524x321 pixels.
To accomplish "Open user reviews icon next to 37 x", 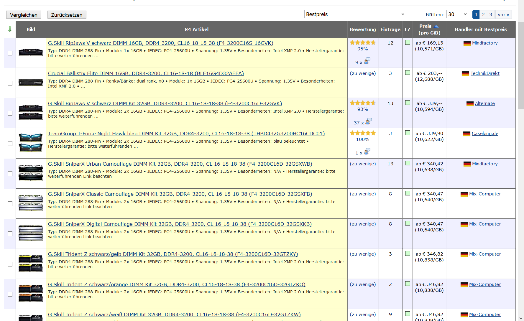I will click(369, 121).
